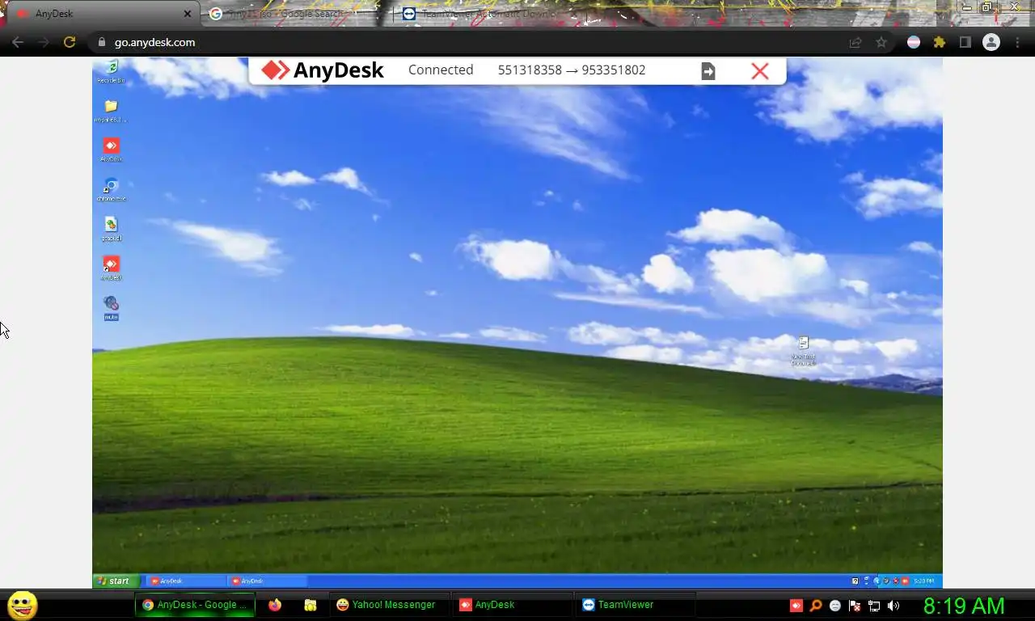Close the AnyDesk browser tab

[188, 14]
